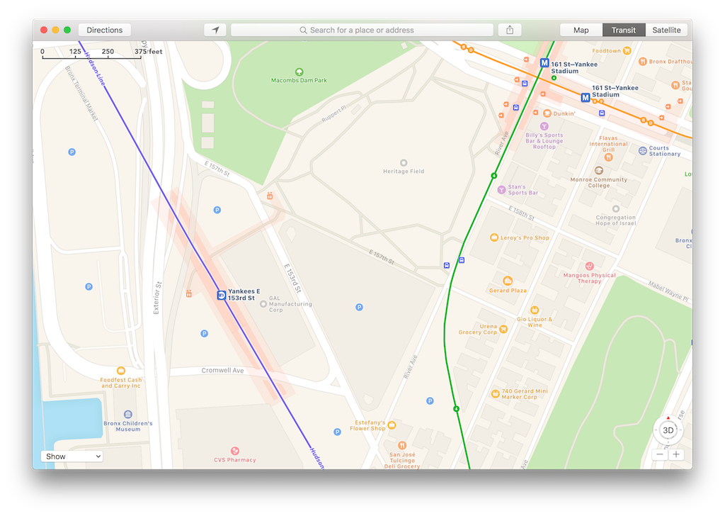725x516 pixels.
Task: Click the Monroe Community College icon
Action: tap(599, 170)
